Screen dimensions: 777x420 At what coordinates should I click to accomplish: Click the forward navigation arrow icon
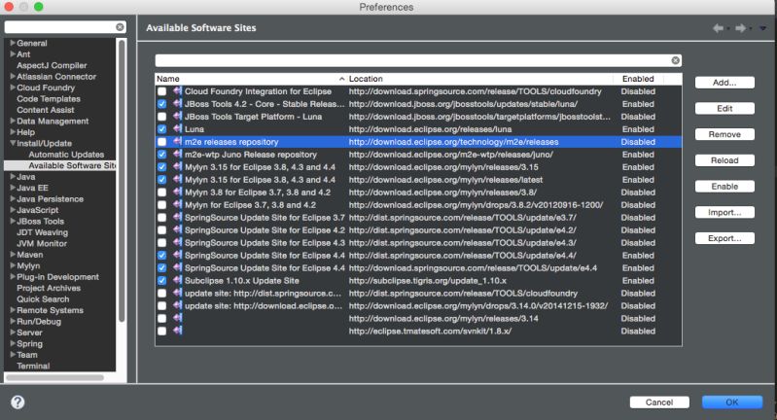coord(740,28)
